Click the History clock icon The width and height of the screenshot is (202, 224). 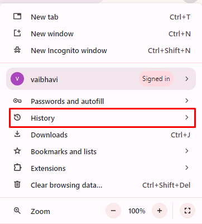17,117
